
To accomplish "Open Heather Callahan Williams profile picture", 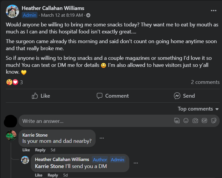I will (x=12, y=11).
